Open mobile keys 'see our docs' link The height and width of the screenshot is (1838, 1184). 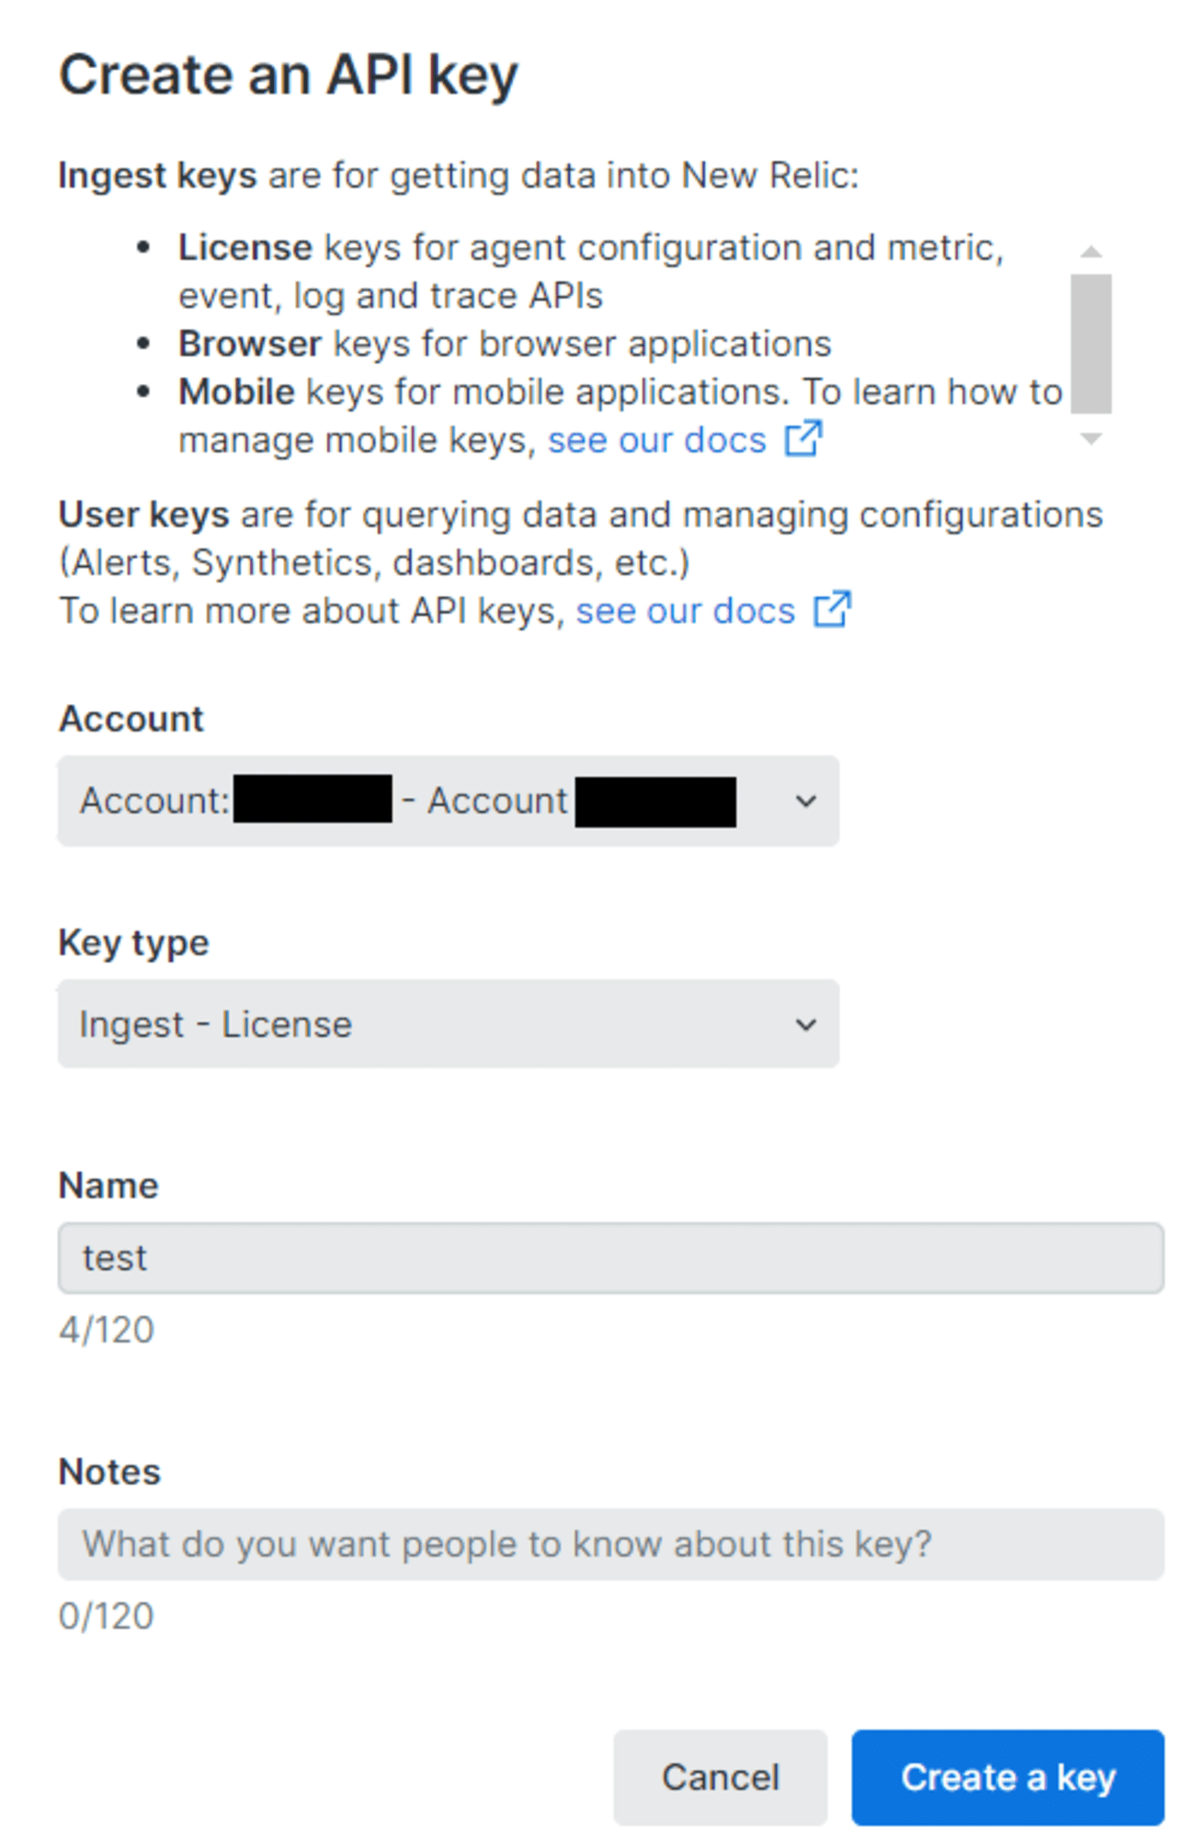point(657,440)
